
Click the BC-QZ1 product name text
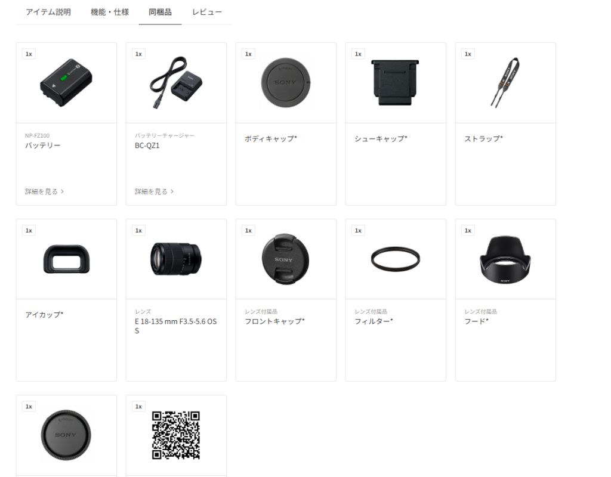pos(147,145)
